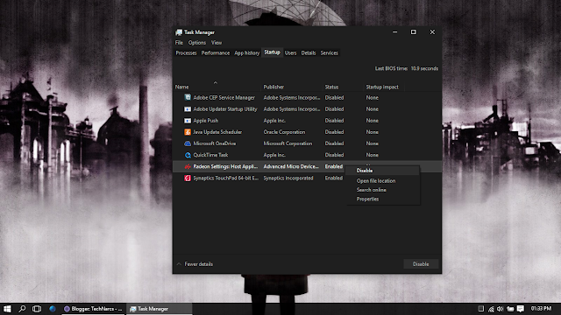This screenshot has height=315, width=561.
Task: Switch to the Services tab
Action: pos(330,52)
